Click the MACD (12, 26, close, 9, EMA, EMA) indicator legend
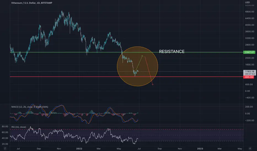The image size is (257, 151). [30, 107]
